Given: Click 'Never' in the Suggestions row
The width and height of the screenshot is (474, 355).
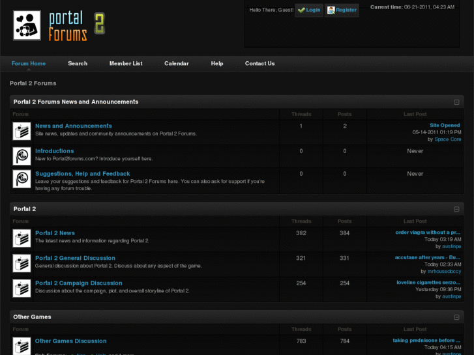Looking at the screenshot, I should pyautogui.click(x=415, y=174).
